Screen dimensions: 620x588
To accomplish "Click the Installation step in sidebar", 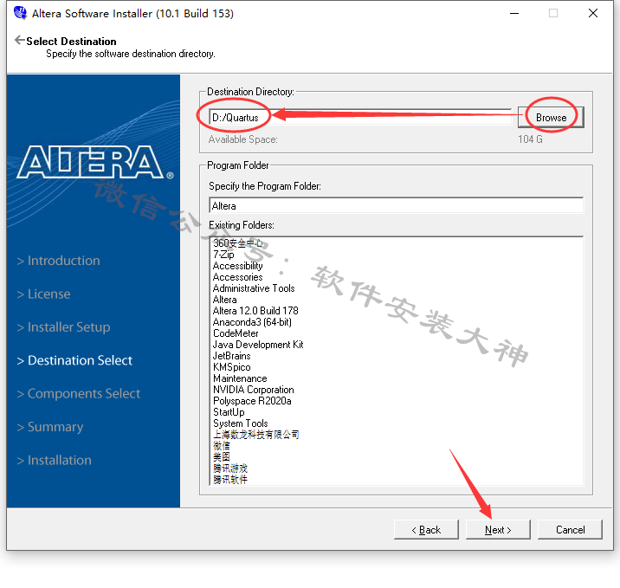I will [55, 461].
